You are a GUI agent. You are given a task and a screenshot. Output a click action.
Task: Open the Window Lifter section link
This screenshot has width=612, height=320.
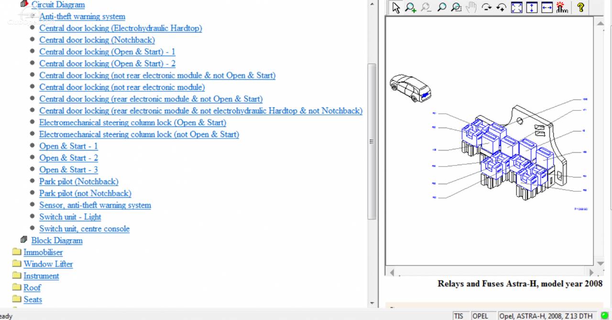click(x=48, y=264)
